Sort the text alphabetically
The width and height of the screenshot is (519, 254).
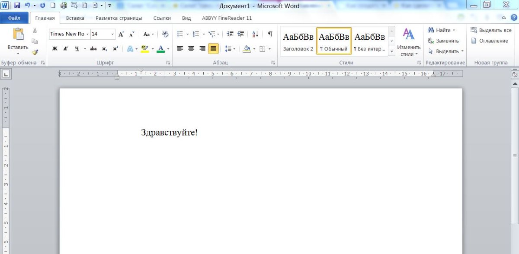click(x=255, y=34)
